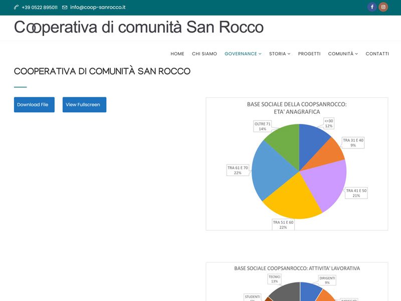Click the envelope email icon
Viewport: 401px width, 301px height.
(x=65, y=7)
